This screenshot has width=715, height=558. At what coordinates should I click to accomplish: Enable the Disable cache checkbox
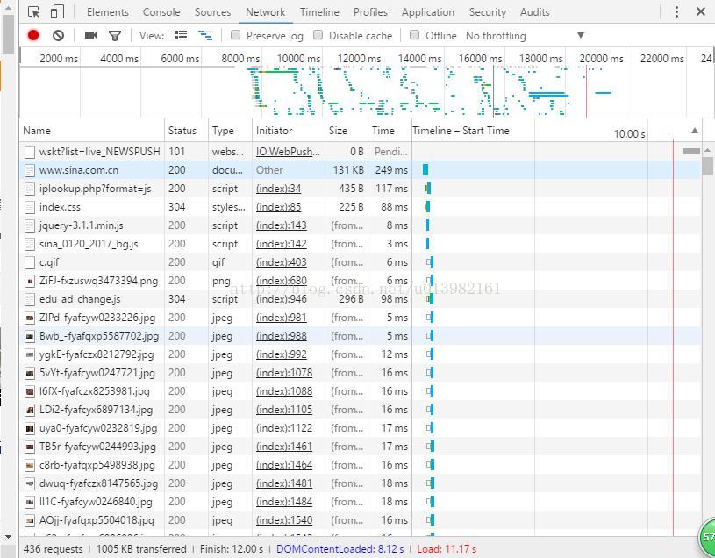click(x=318, y=35)
